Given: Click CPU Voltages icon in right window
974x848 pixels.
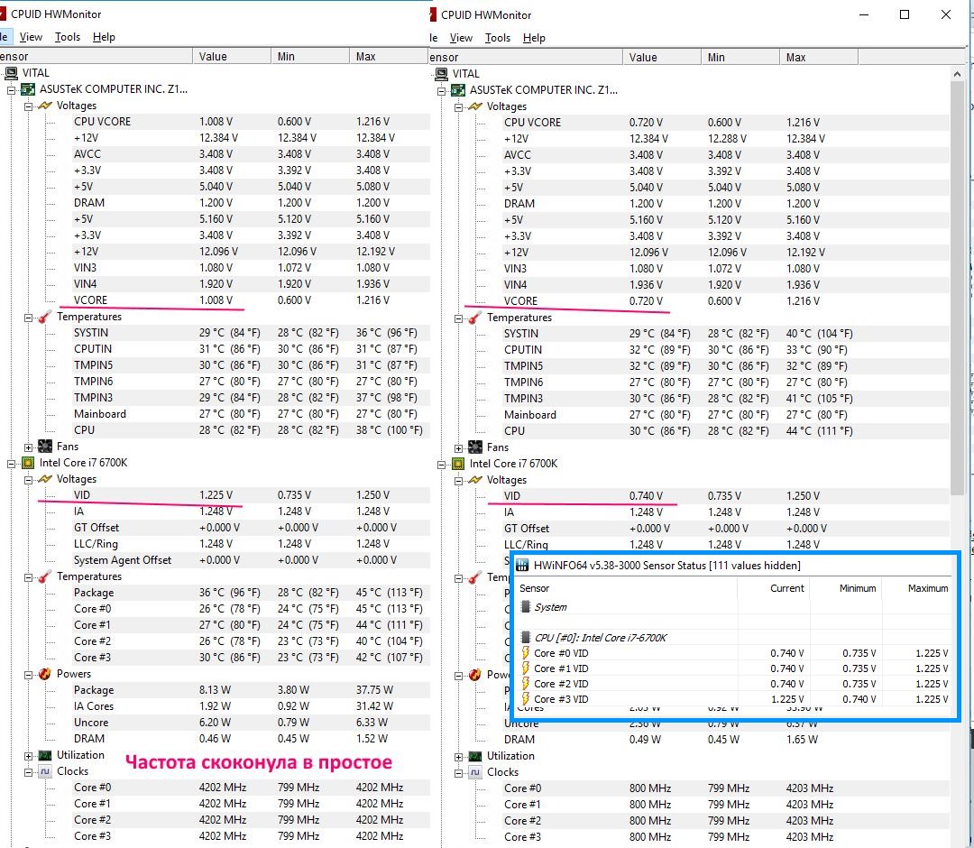Looking at the screenshot, I should click(475, 480).
